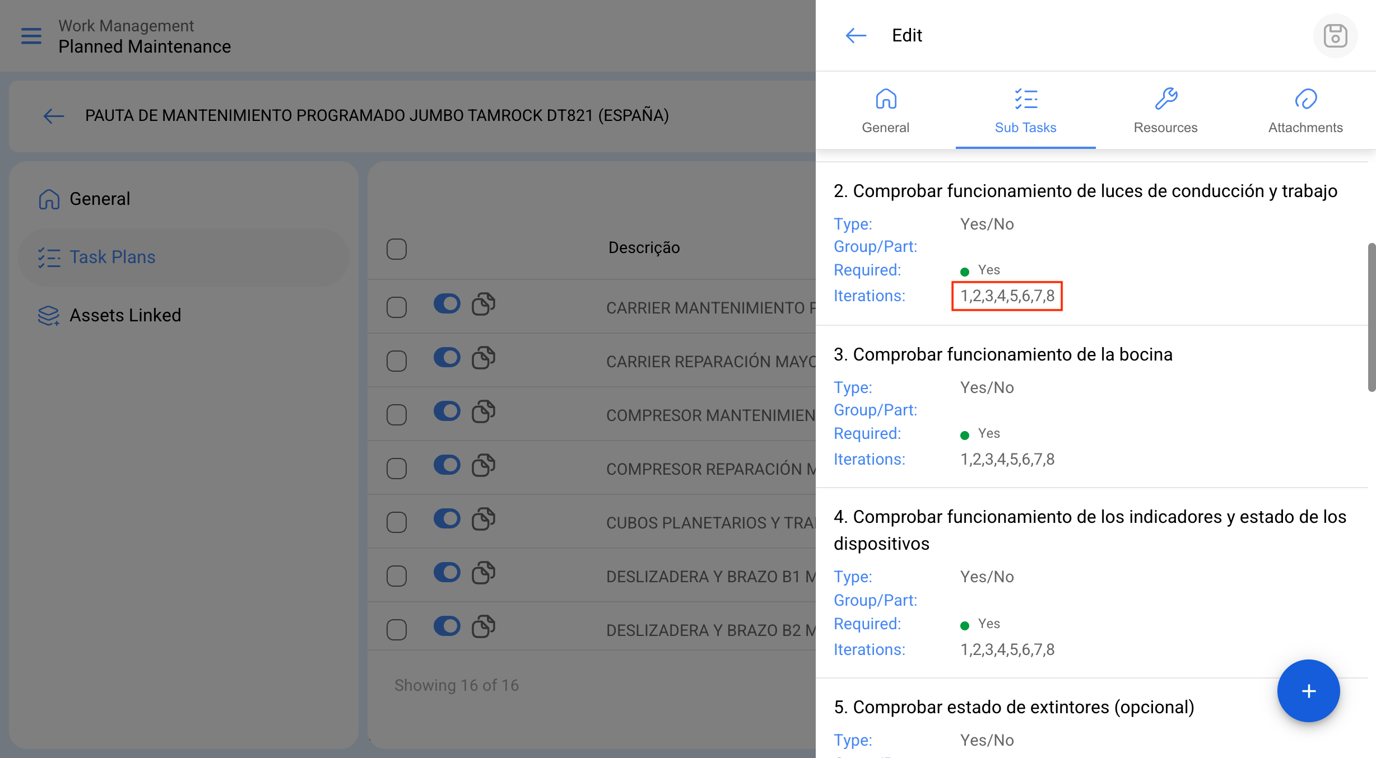Click the back arrow in Edit panel

point(856,35)
